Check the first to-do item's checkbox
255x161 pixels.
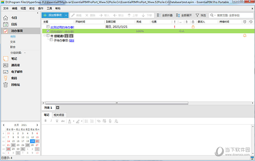click(x=48, y=26)
